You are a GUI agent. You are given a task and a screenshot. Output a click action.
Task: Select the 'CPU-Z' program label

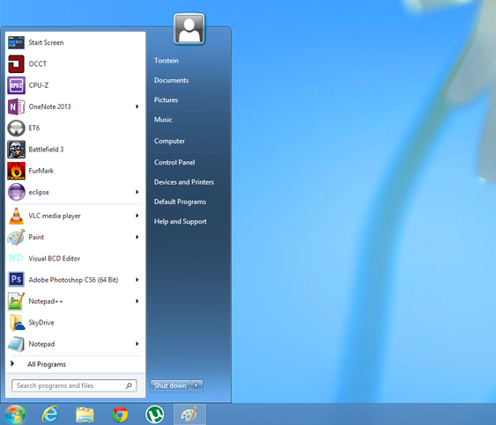point(39,85)
